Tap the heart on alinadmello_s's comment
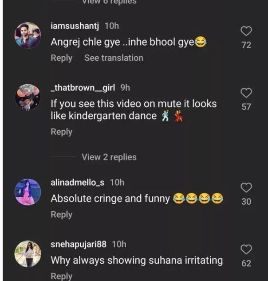The width and height of the screenshot is (268, 281). tap(246, 187)
